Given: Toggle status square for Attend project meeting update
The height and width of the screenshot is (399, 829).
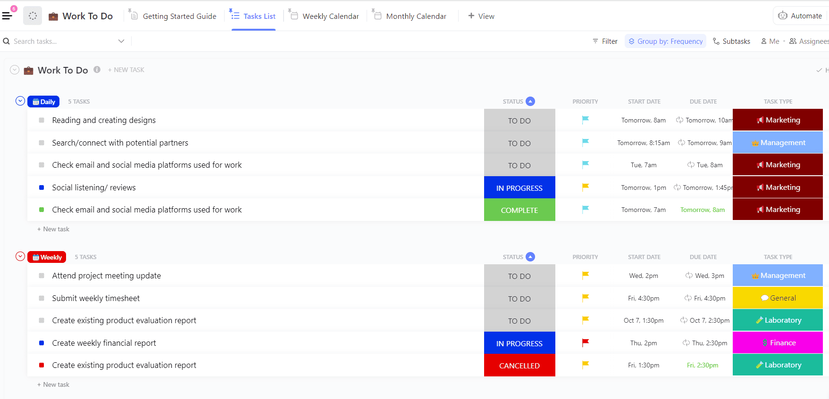Looking at the screenshot, I should coord(42,276).
